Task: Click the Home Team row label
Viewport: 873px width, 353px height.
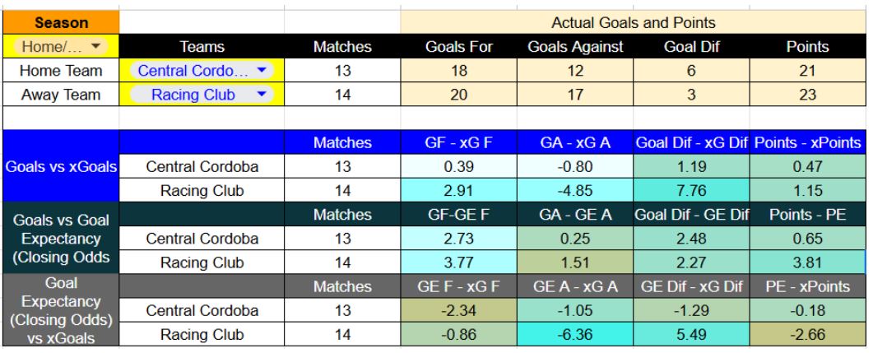Action: (x=59, y=71)
